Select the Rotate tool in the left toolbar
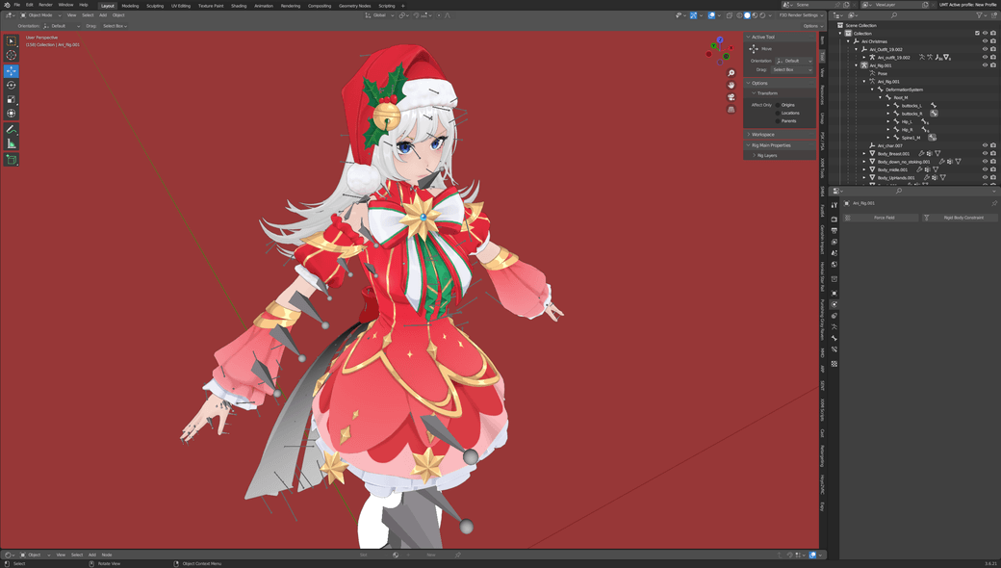The image size is (1001, 568). tap(11, 84)
